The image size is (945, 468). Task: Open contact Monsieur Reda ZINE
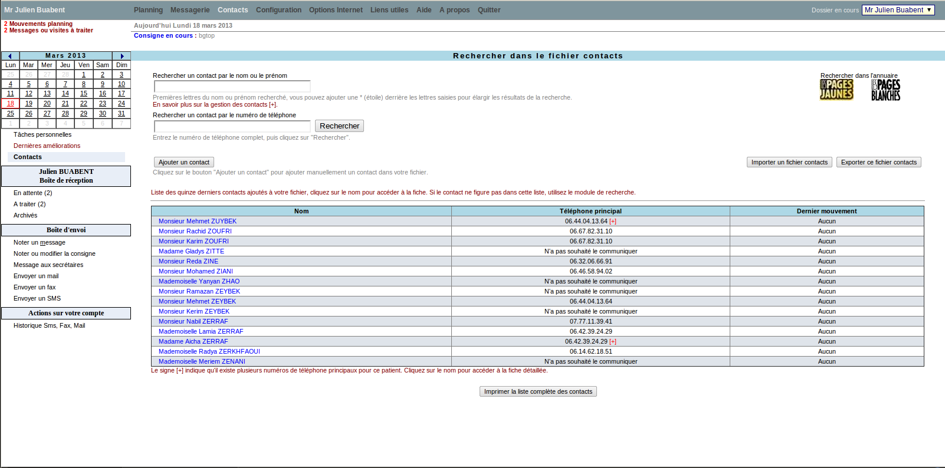point(188,261)
